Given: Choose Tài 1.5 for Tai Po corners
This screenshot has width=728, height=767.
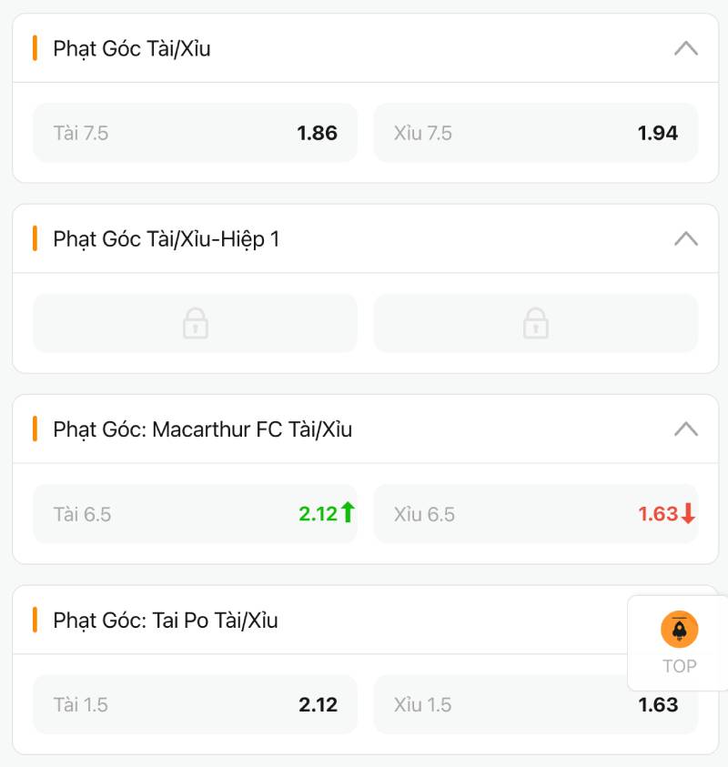Looking at the screenshot, I should click(x=195, y=704).
